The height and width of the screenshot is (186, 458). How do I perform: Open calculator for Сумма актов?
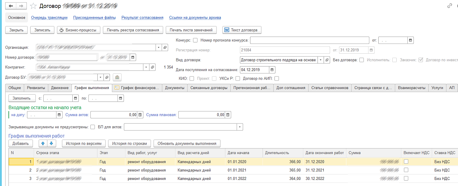coord(140,115)
